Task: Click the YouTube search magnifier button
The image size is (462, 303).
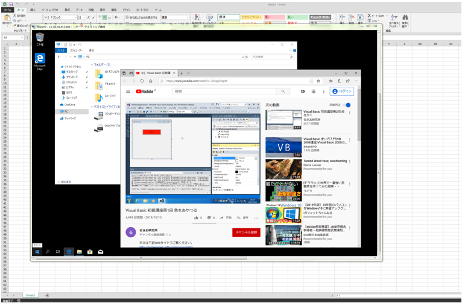Action: 283,92
